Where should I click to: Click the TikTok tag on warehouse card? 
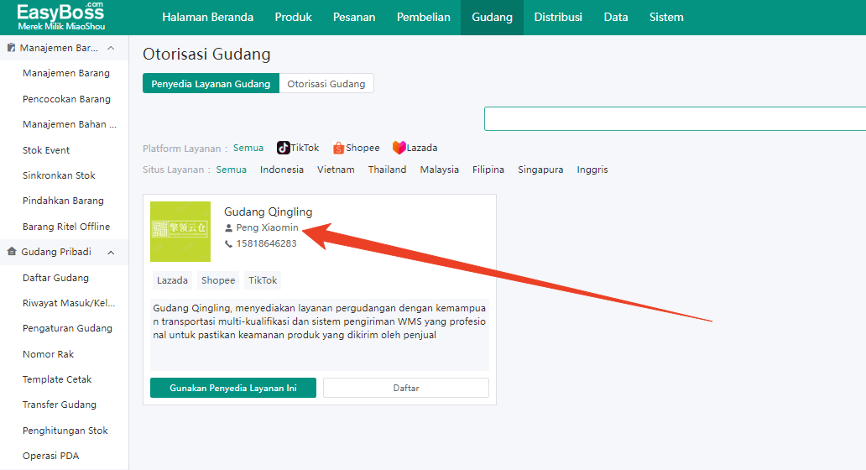pyautogui.click(x=263, y=280)
